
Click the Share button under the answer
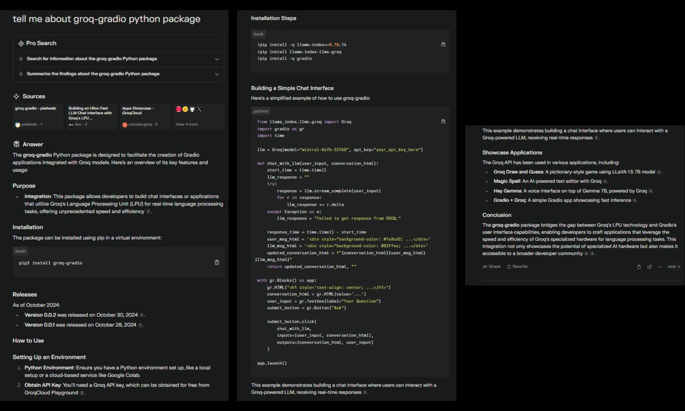point(491,267)
